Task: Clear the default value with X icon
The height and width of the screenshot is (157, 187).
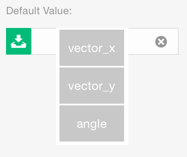Action: click(x=161, y=42)
